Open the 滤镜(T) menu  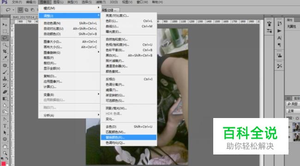point(101,2)
